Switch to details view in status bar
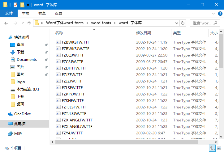 [x=212, y=148]
